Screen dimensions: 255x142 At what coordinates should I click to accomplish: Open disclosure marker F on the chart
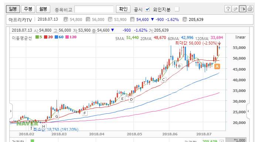[85, 113]
